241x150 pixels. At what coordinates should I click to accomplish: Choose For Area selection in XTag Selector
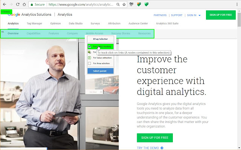click(101, 63)
